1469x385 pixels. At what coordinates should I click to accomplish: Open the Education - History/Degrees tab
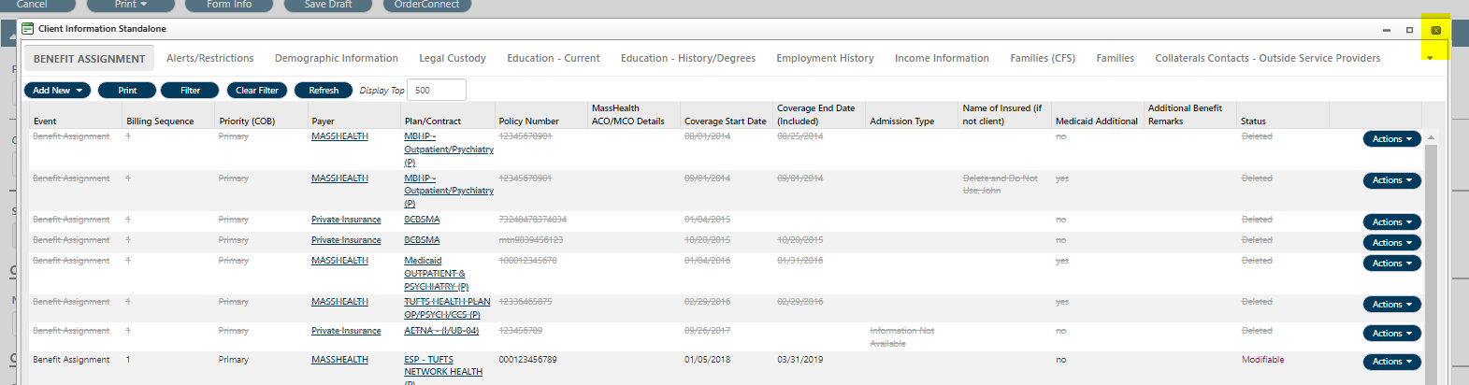point(688,58)
